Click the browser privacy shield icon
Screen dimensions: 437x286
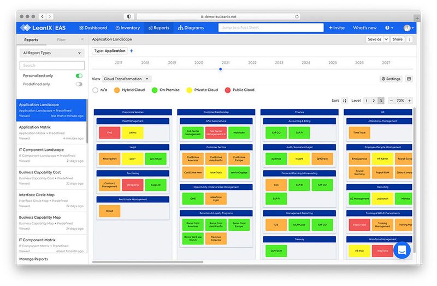pos(129,16)
